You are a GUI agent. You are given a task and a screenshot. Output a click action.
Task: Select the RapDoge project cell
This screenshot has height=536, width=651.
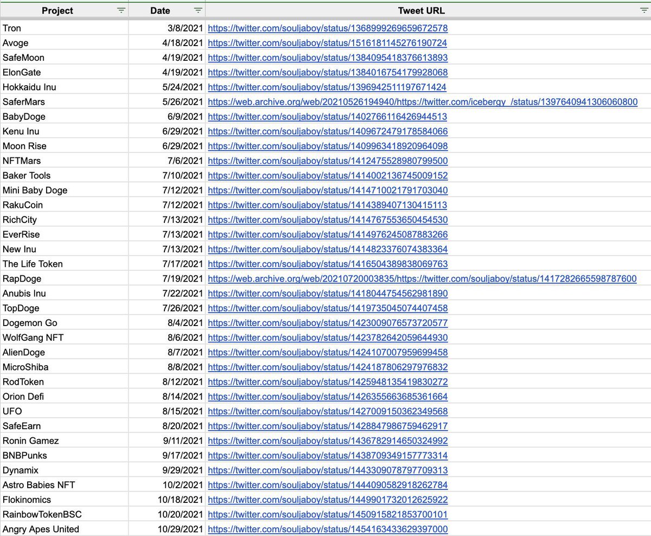tap(64, 278)
